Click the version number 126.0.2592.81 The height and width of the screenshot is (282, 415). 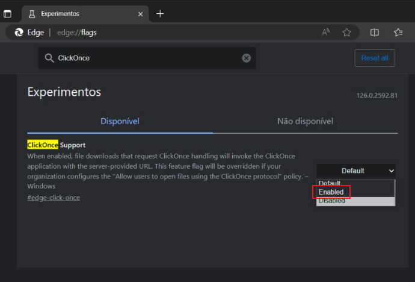(377, 95)
